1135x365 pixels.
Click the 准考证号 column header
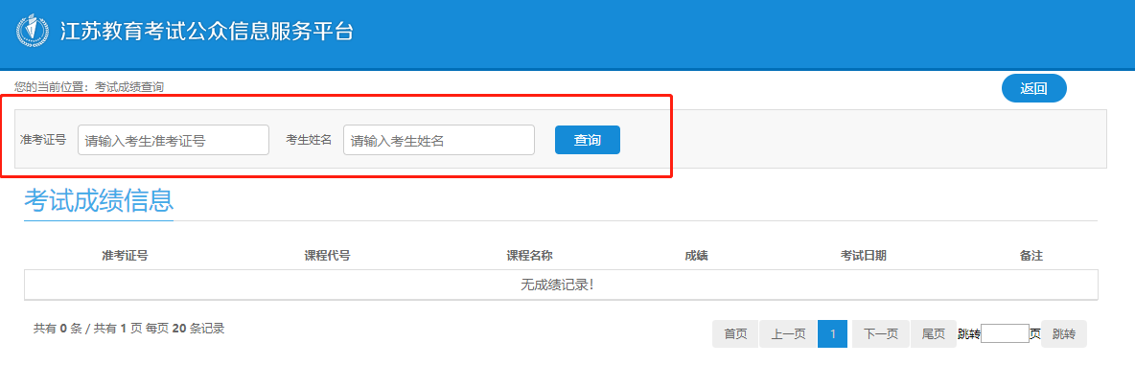pos(126,256)
